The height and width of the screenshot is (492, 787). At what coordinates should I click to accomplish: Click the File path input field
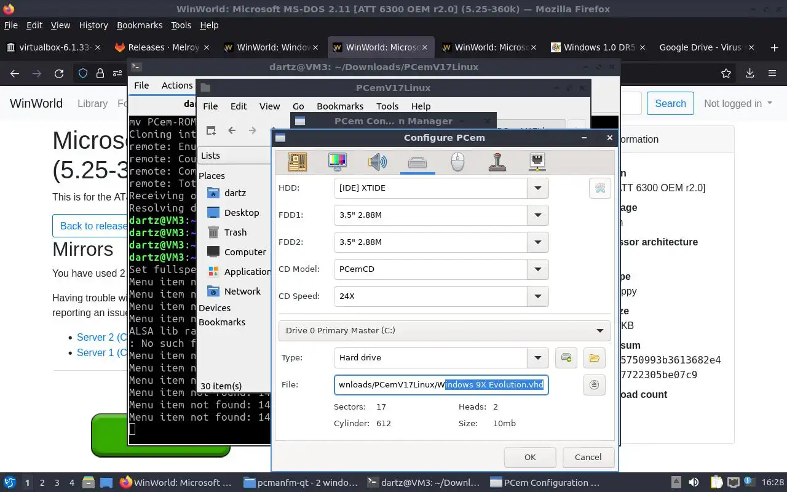(x=441, y=385)
